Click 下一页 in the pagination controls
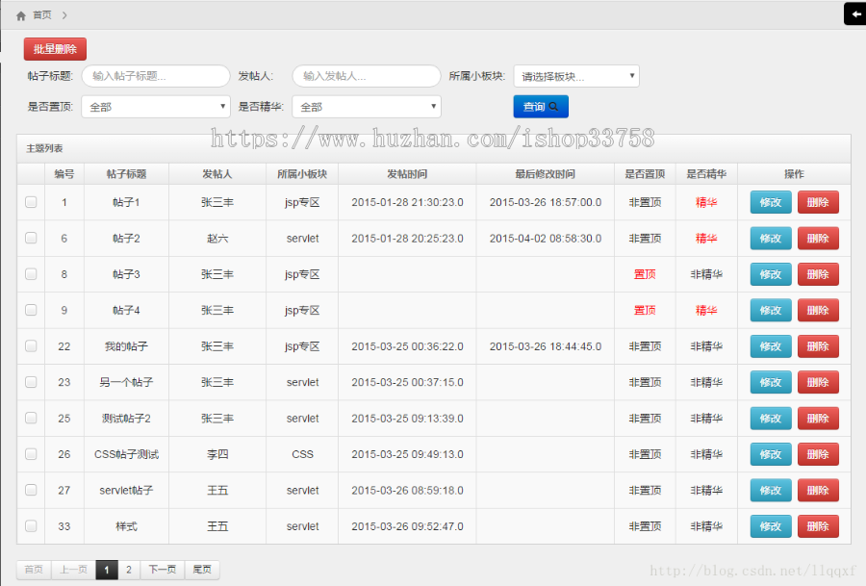Viewport: 866px width, 586px height. click(x=165, y=570)
